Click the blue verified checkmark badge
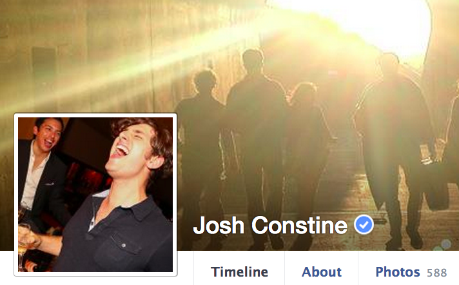459x285 pixels. [x=364, y=224]
